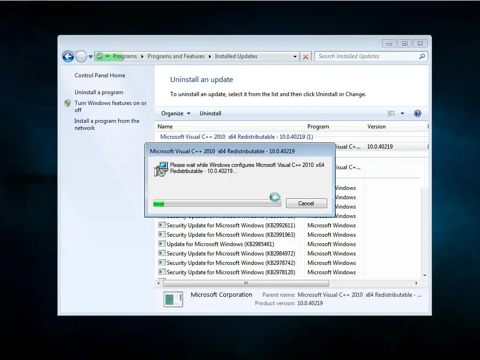
Task: Select the version 10.0.40219 cell
Action: [380, 147]
